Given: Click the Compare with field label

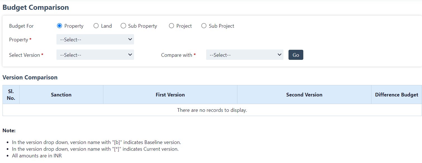Looking at the screenshot, I should pyautogui.click(x=177, y=55).
